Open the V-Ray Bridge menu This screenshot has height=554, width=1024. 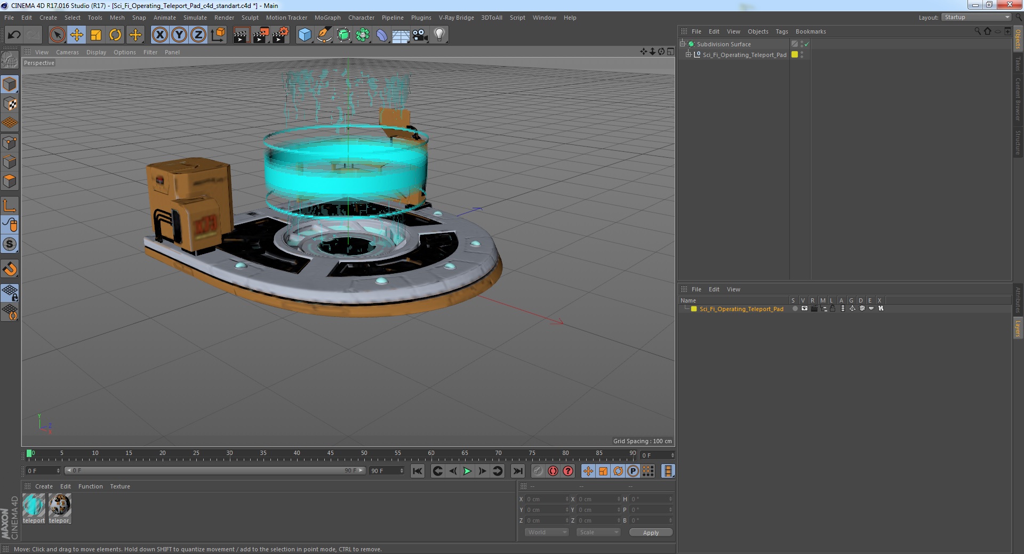pyautogui.click(x=457, y=18)
